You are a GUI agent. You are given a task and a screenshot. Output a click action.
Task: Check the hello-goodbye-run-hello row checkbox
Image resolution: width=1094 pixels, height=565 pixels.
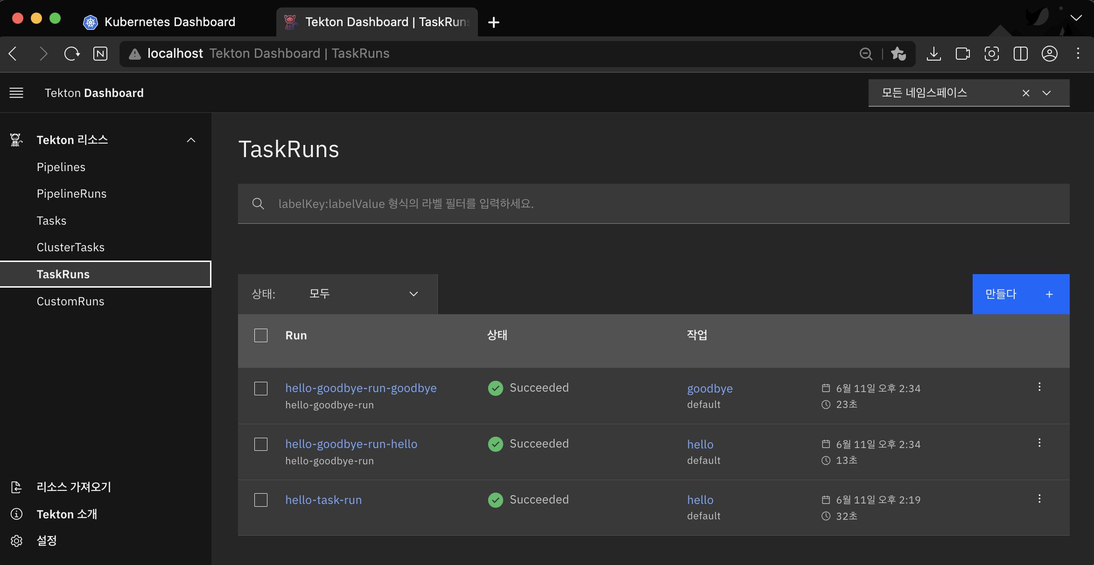(x=261, y=444)
